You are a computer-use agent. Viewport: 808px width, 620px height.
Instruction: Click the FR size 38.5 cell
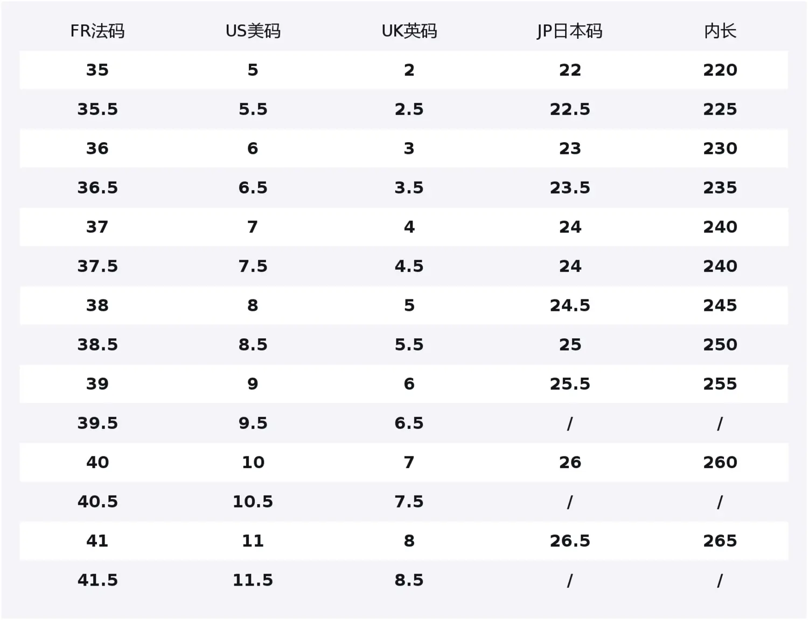pos(97,345)
